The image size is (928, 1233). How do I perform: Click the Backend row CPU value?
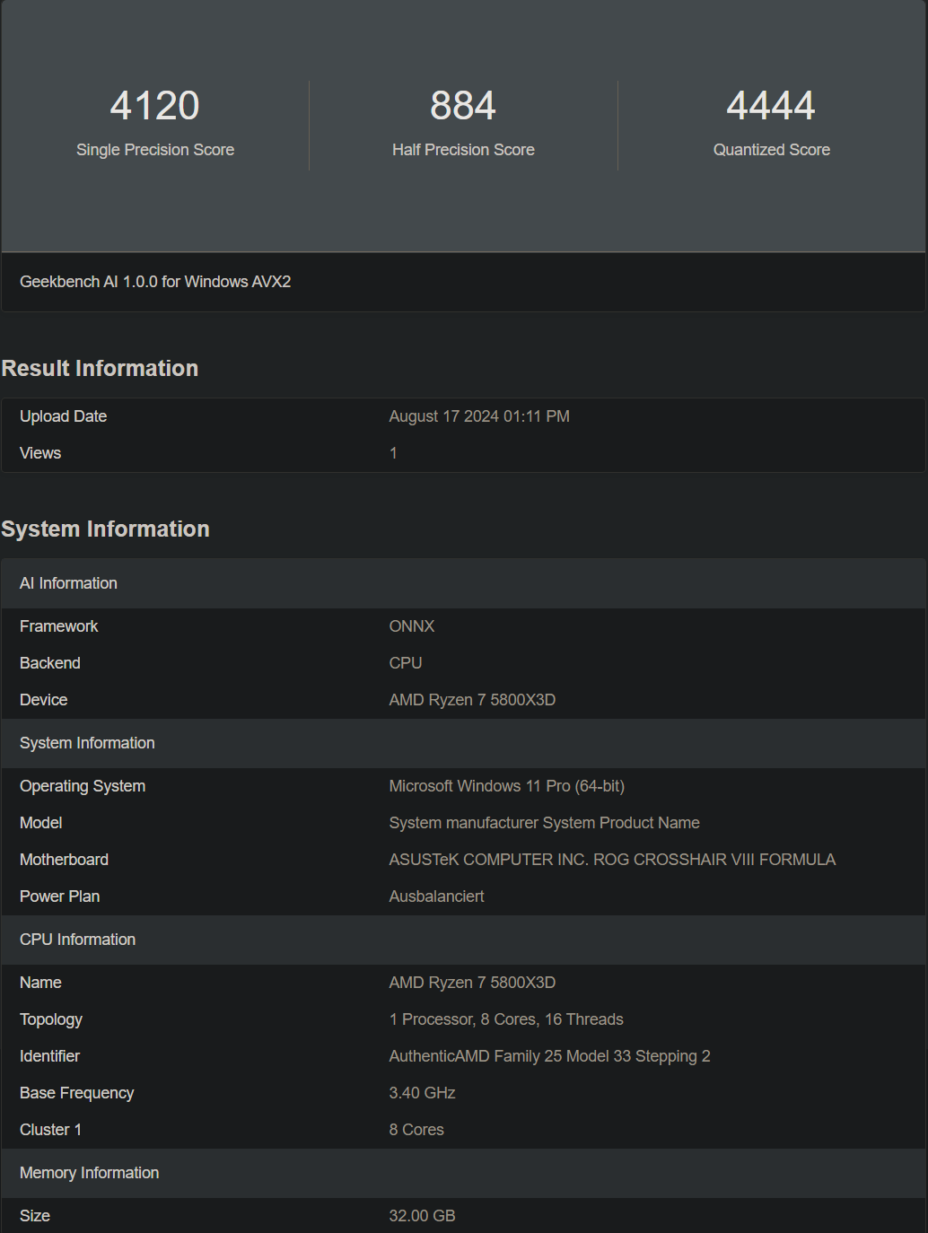(406, 663)
